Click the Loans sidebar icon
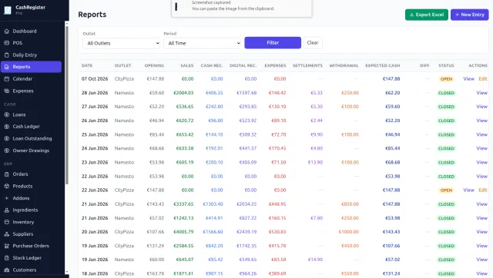 pos(7,114)
